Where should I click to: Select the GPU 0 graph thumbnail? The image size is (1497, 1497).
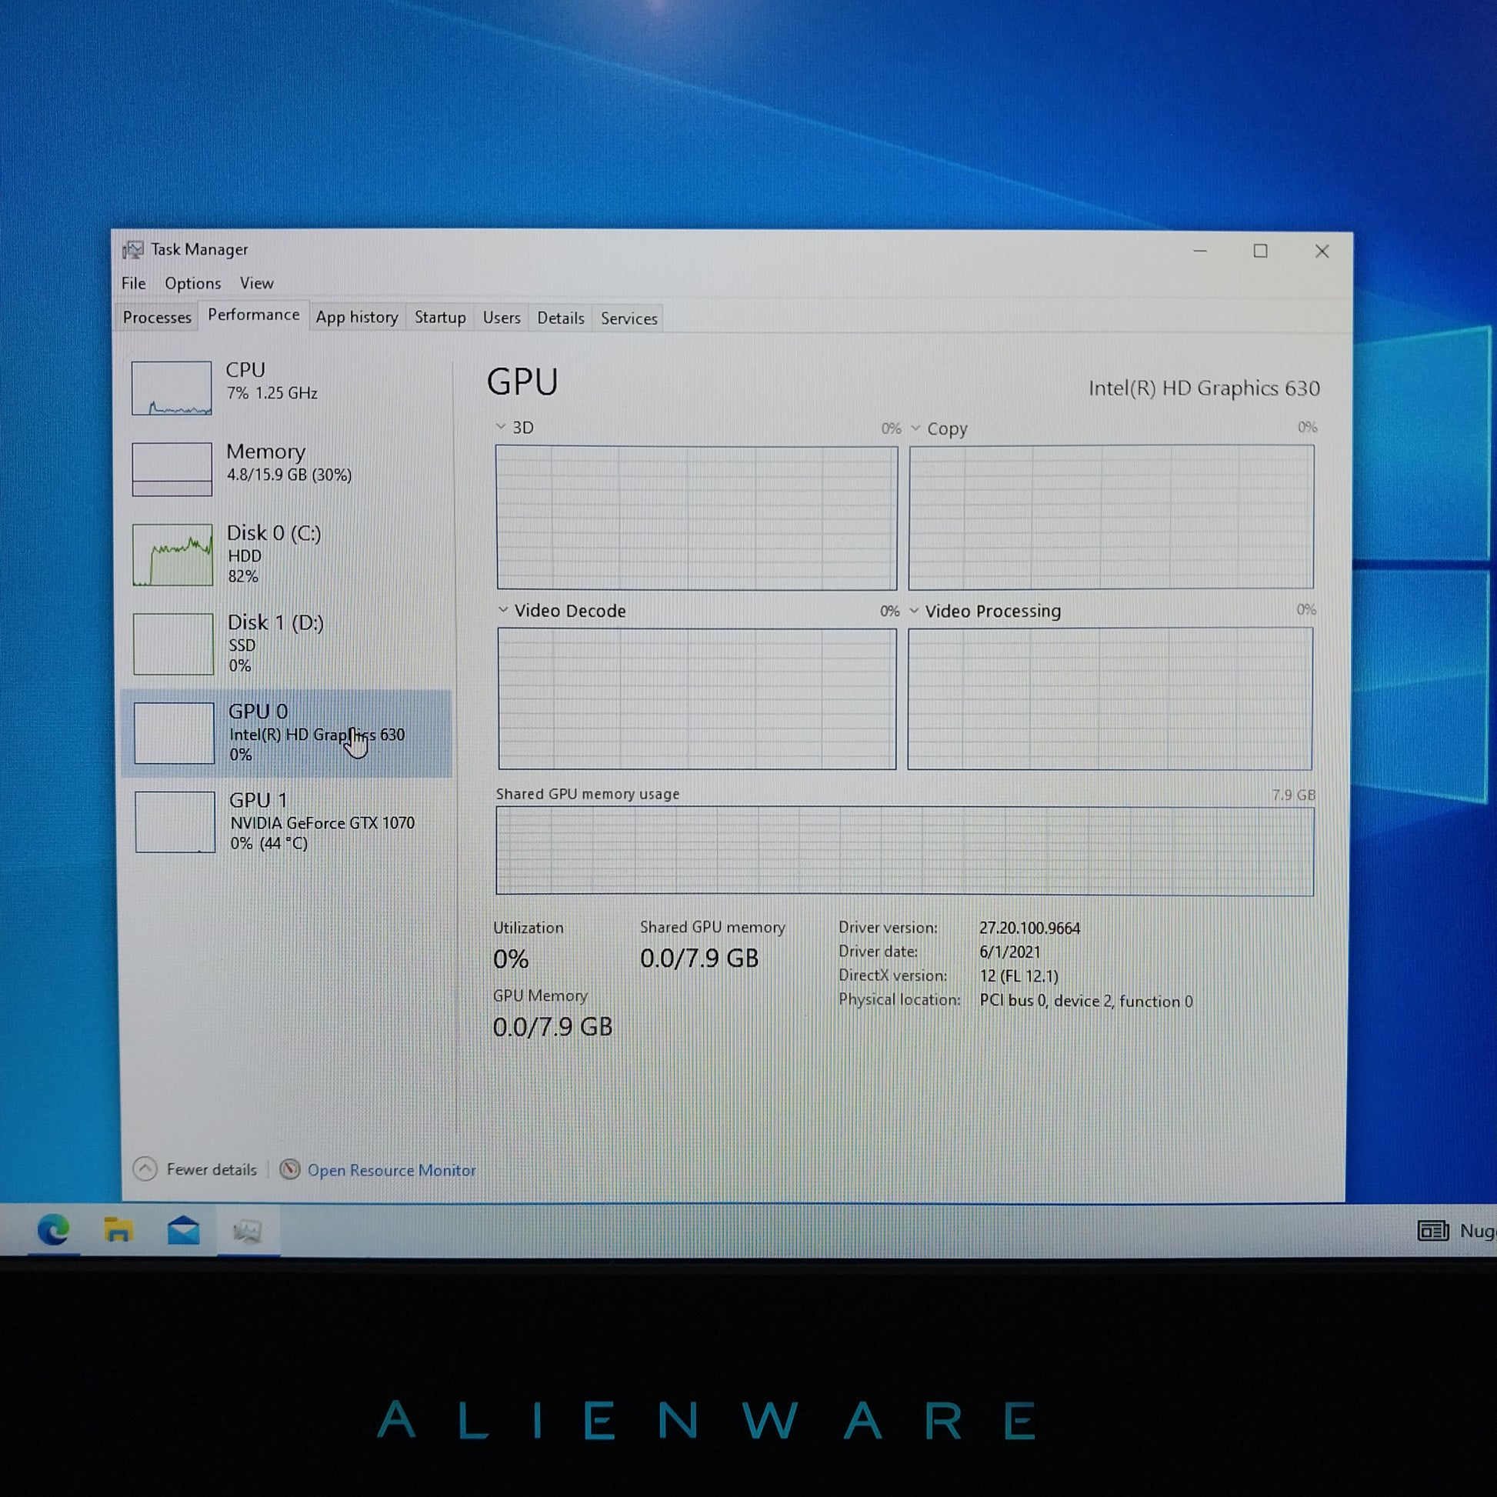pos(175,733)
